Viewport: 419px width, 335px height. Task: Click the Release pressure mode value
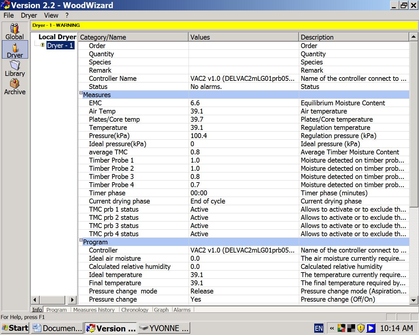[x=202, y=291]
